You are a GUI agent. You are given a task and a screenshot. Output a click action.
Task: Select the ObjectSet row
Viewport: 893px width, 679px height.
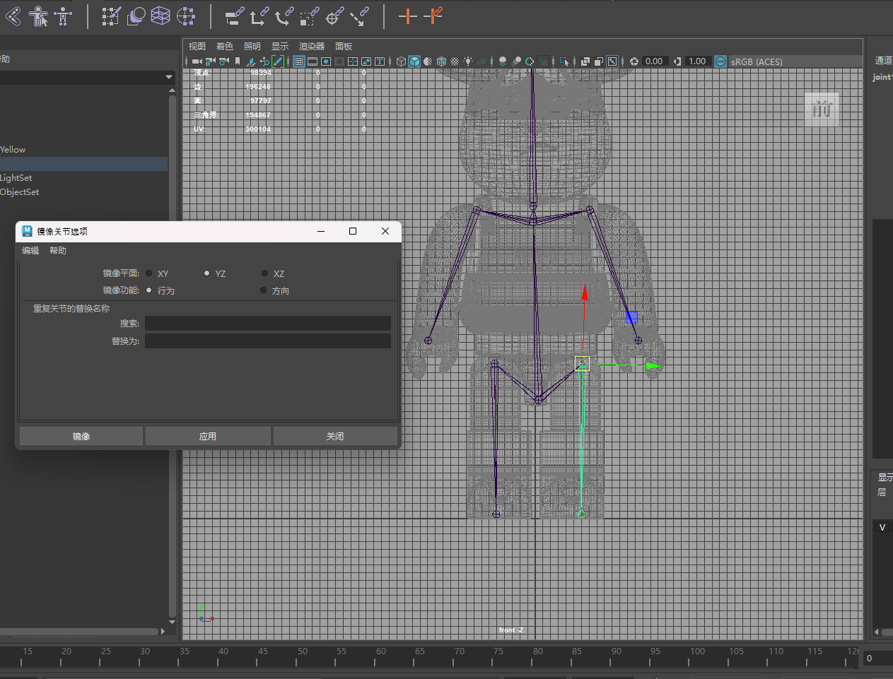[x=83, y=192]
